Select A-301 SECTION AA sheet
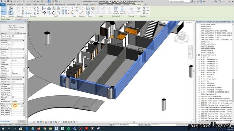The height and width of the screenshot is (131, 234). (208, 72)
